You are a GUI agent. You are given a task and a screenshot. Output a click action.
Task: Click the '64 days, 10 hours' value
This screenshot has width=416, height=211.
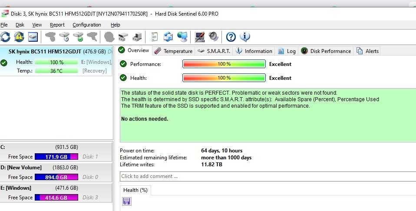pos(221,151)
